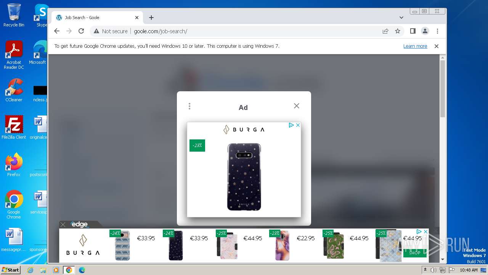Open Windows Media Player from taskbar

tap(56, 270)
